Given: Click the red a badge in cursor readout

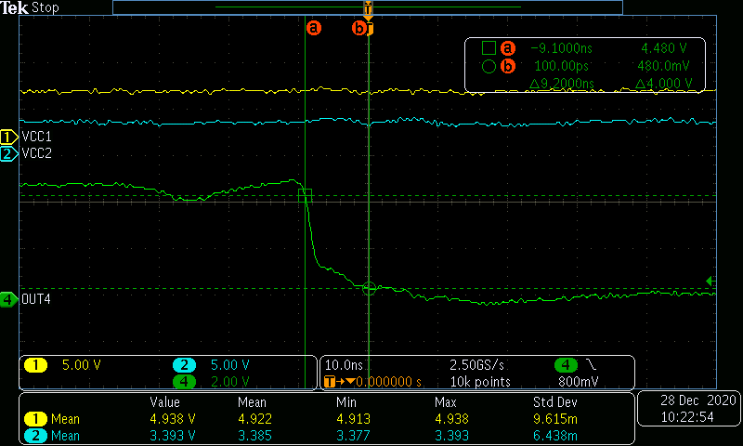Looking at the screenshot, I should pyautogui.click(x=508, y=48).
